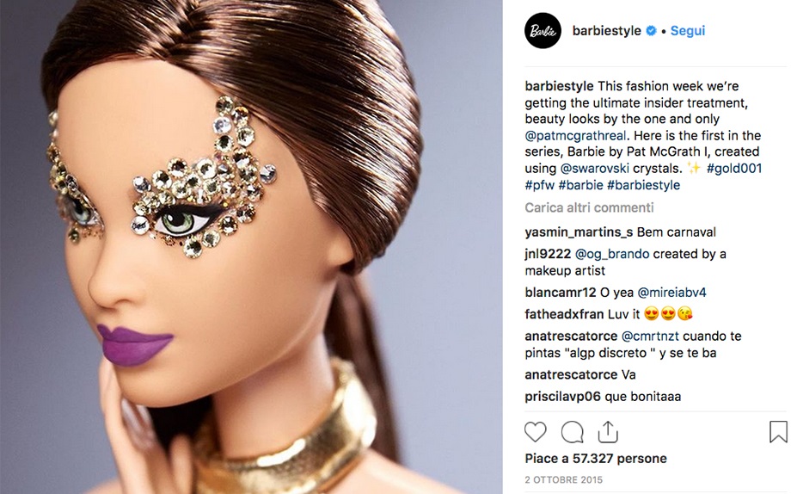
Task: Open the #barbiestyle hashtag in caption
Action: click(x=644, y=185)
